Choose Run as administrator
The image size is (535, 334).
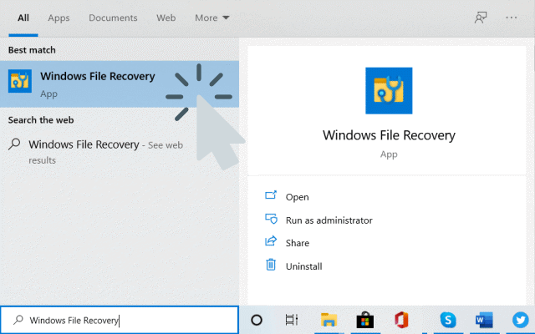(x=329, y=220)
